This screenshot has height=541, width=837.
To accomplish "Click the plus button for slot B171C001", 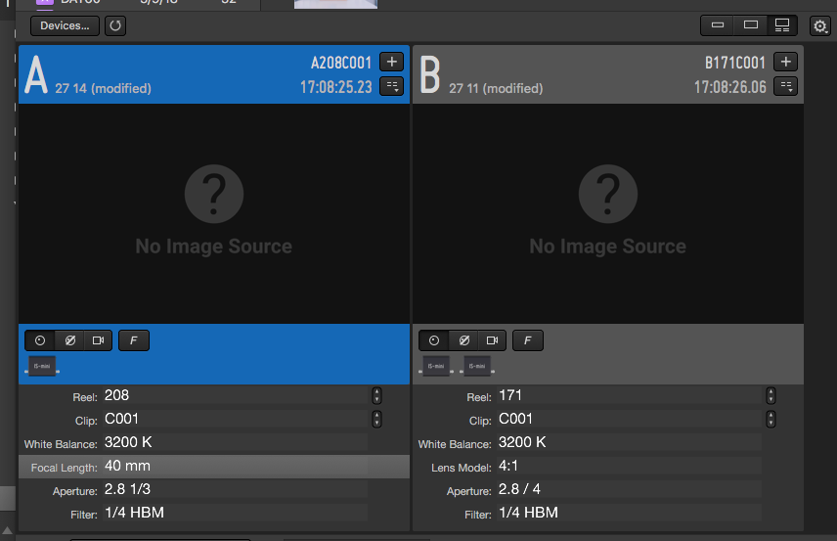I will pyautogui.click(x=785, y=62).
